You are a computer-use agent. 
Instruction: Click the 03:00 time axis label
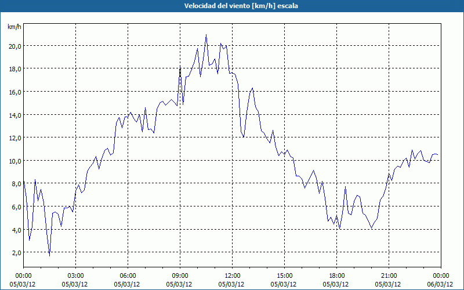tap(76, 275)
